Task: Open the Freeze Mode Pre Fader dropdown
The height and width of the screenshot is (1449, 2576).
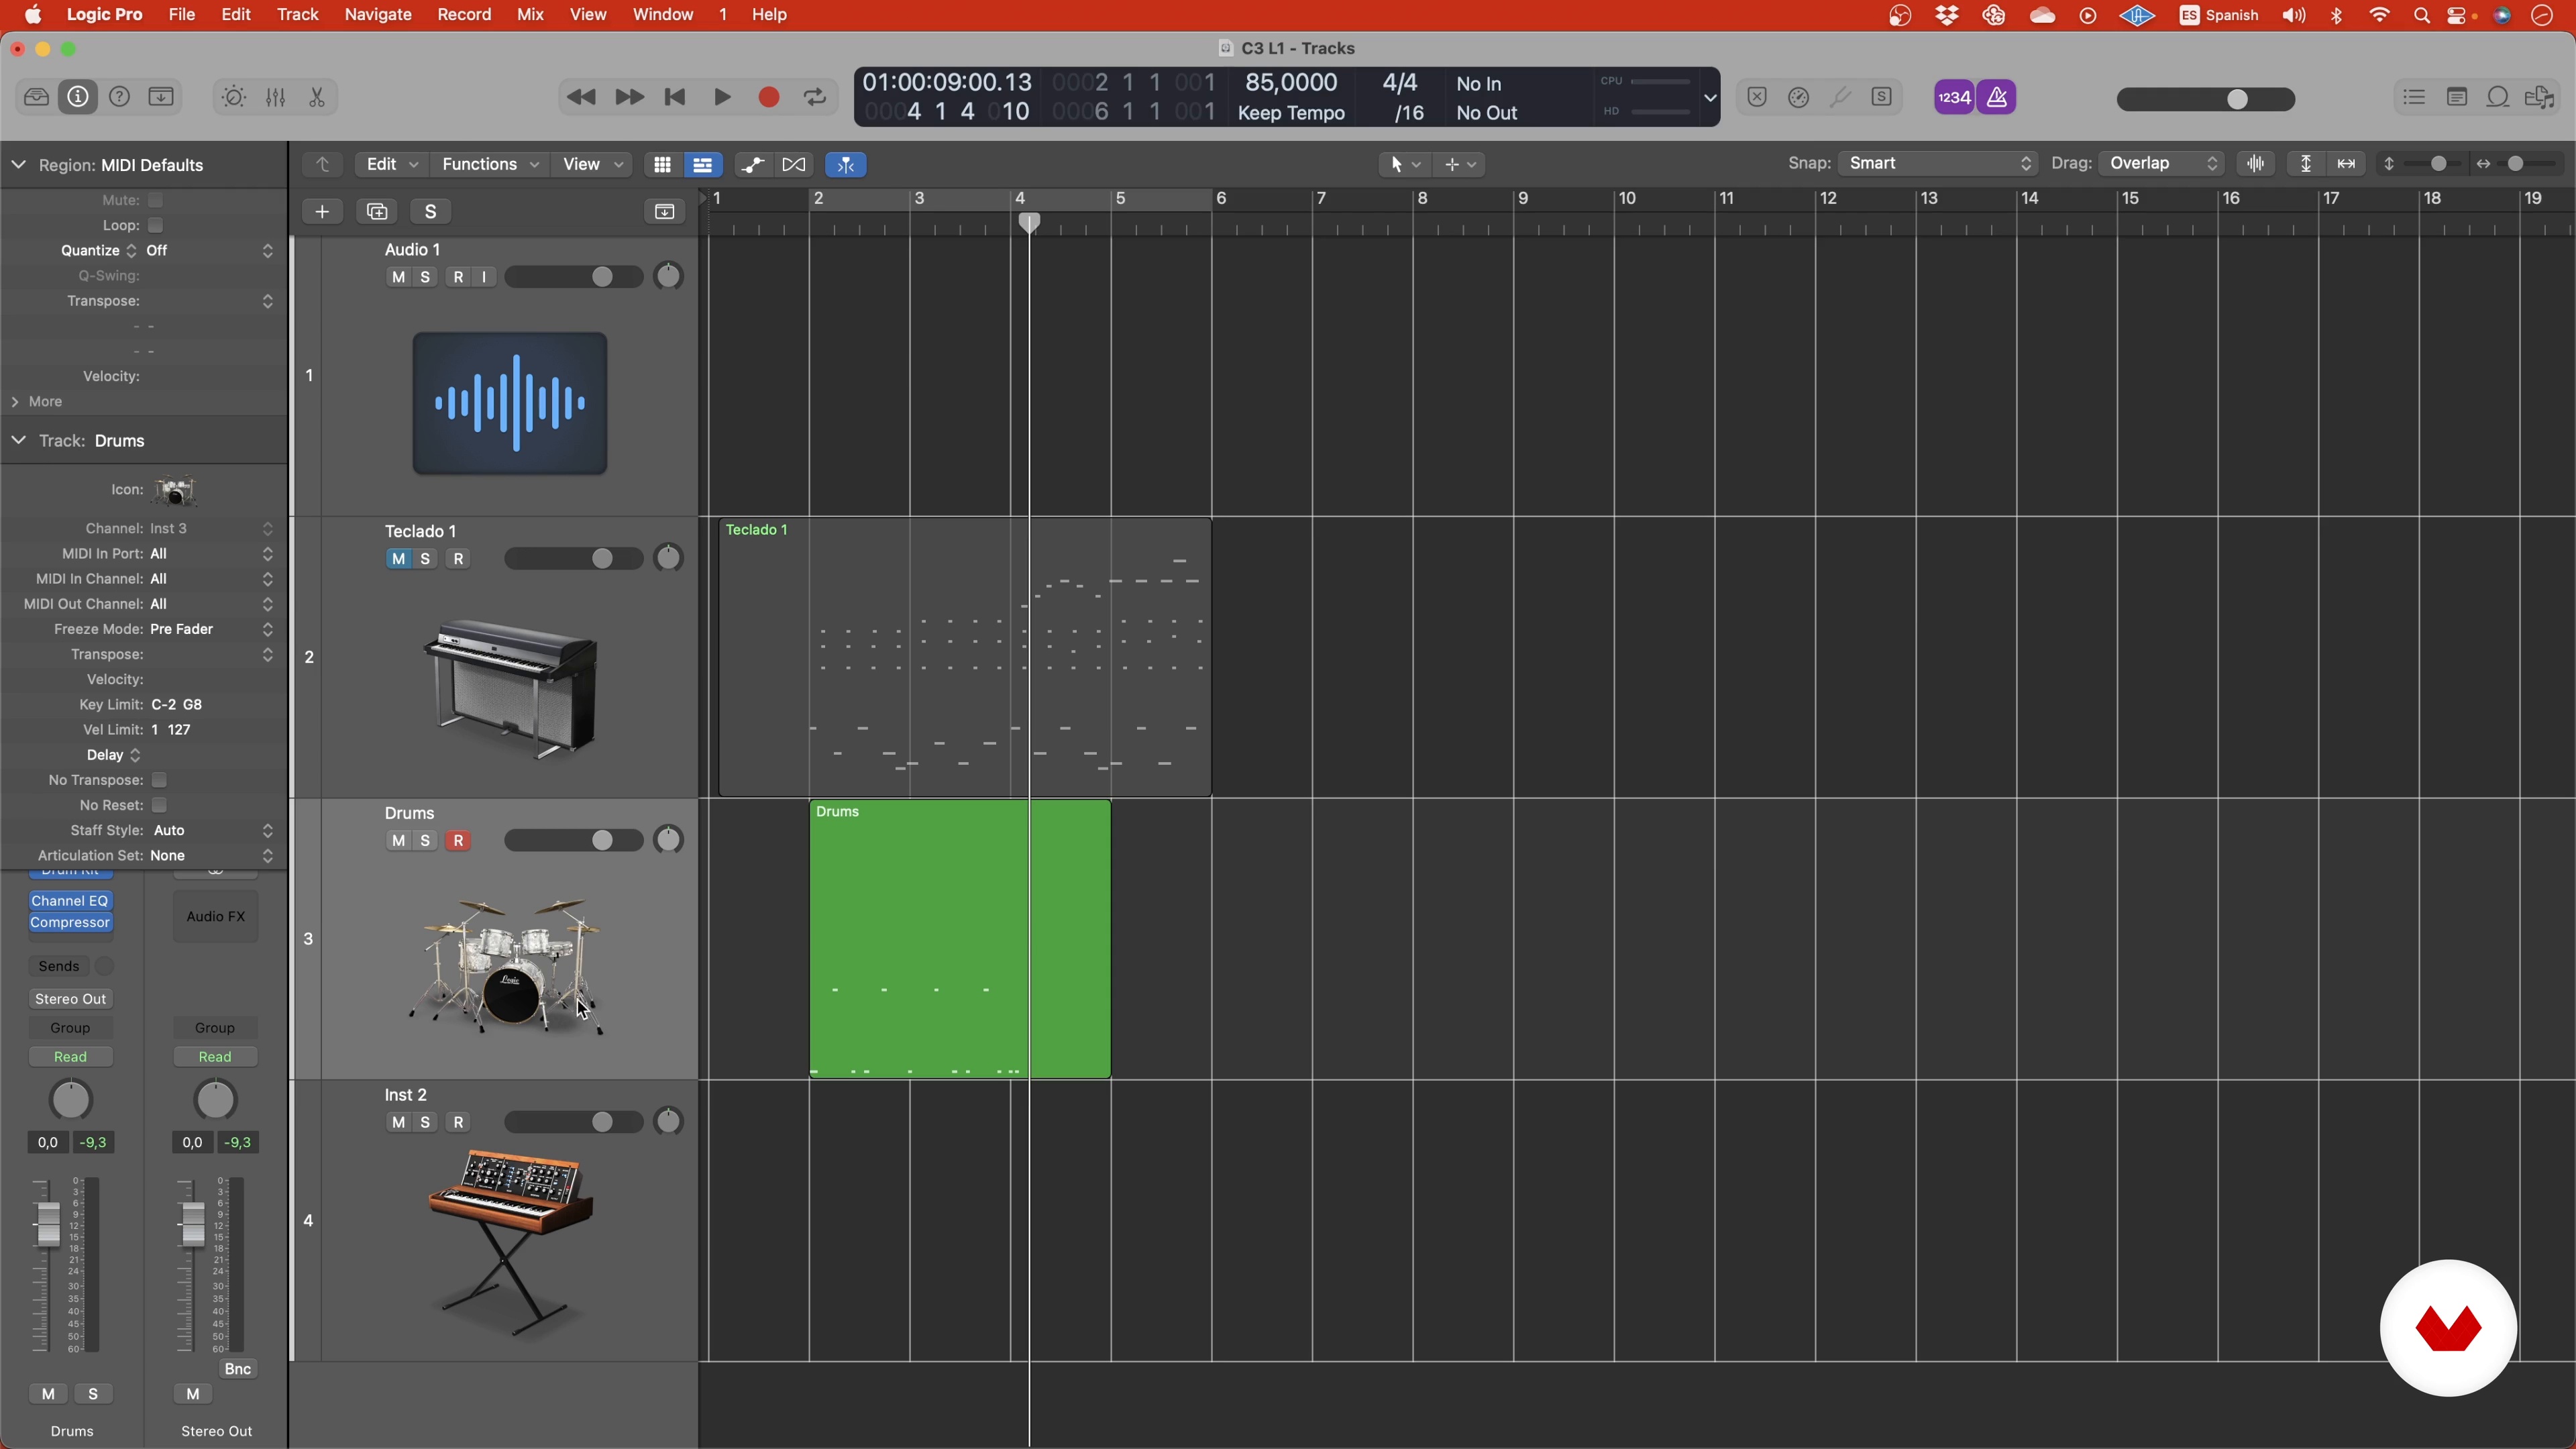Action: tap(211, 629)
